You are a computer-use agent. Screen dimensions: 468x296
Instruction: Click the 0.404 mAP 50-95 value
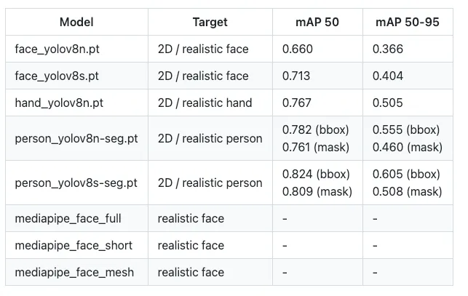pyautogui.click(x=388, y=76)
